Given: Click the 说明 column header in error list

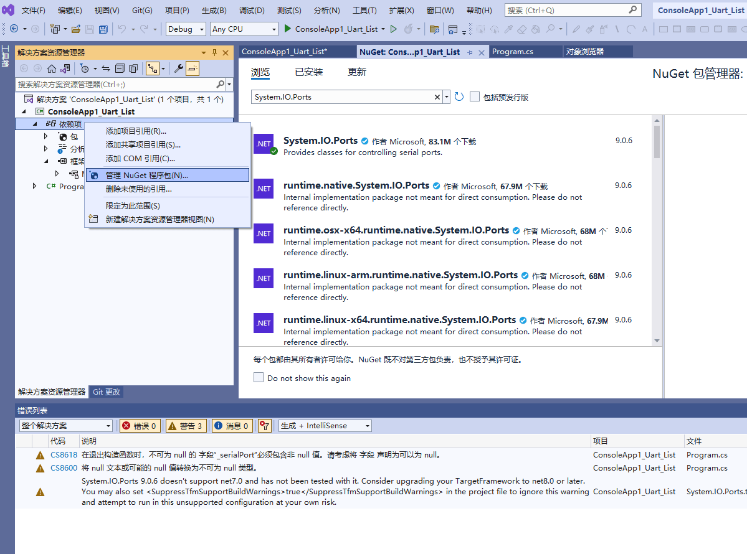Looking at the screenshot, I should pos(335,441).
